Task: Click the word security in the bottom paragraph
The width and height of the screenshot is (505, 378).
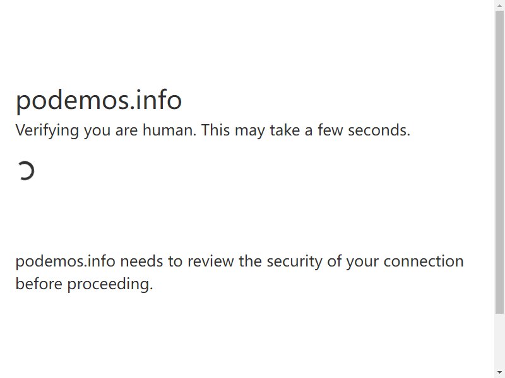Action: pos(294,261)
